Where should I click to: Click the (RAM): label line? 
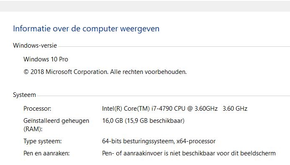[x=33, y=129]
